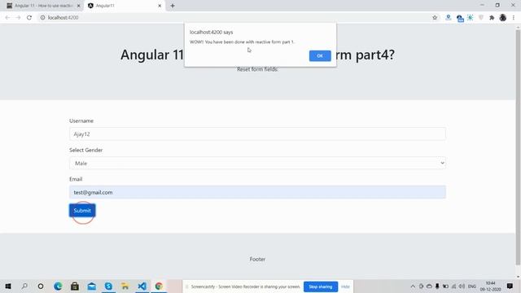The height and width of the screenshot is (293, 521).
Task: Open the Windows Start menu
Action: point(8,286)
